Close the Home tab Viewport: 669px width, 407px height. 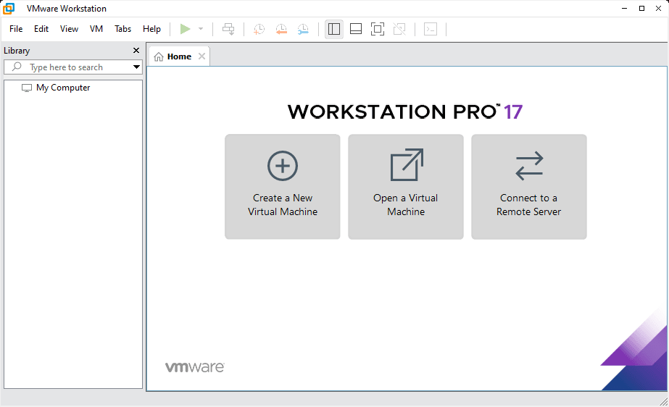click(201, 56)
